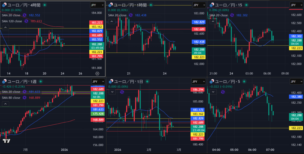Click the SMA 20 close label, 4-hour chart

tap(12, 15)
